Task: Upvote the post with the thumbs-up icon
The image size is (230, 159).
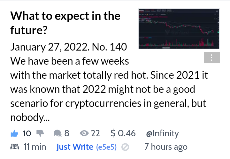Action: coord(14,133)
